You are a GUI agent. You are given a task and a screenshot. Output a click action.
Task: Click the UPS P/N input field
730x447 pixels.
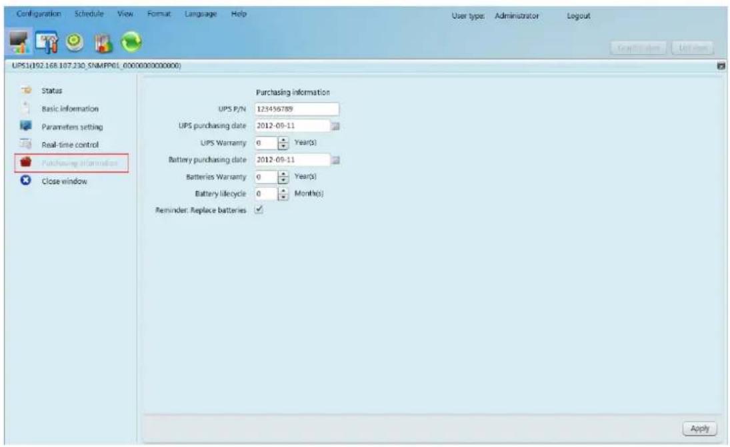coord(297,109)
